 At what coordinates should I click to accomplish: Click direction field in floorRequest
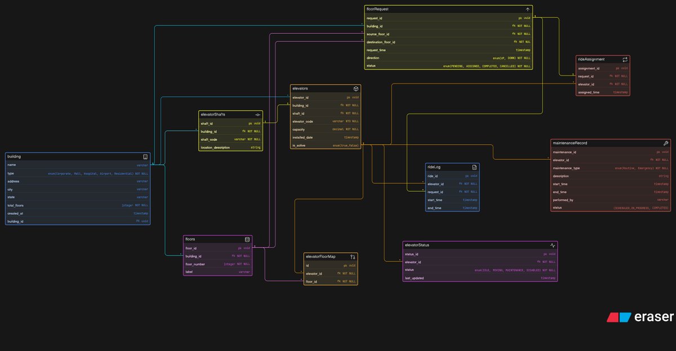point(448,58)
